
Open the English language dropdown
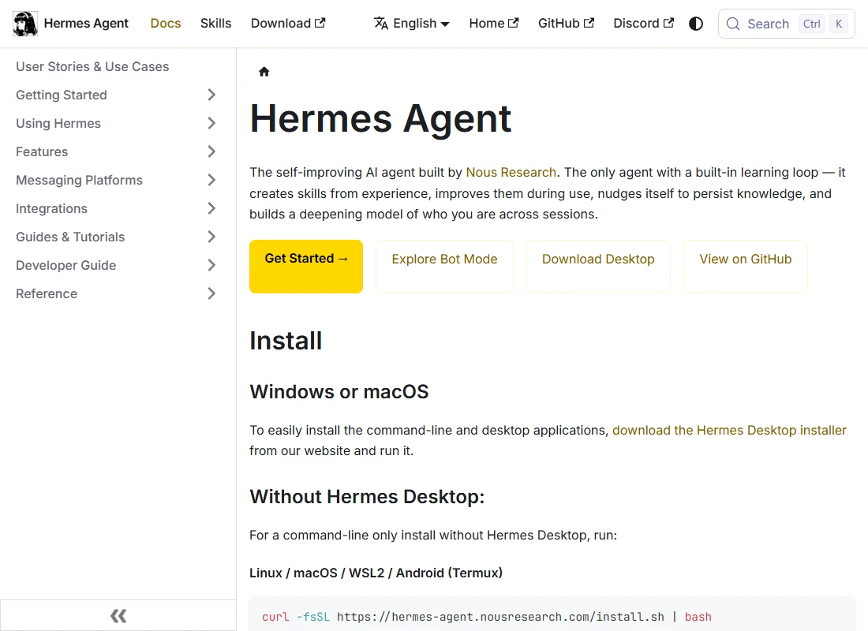[412, 23]
